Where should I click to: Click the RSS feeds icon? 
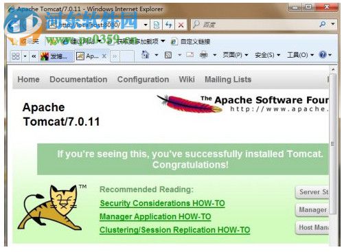click(x=168, y=55)
